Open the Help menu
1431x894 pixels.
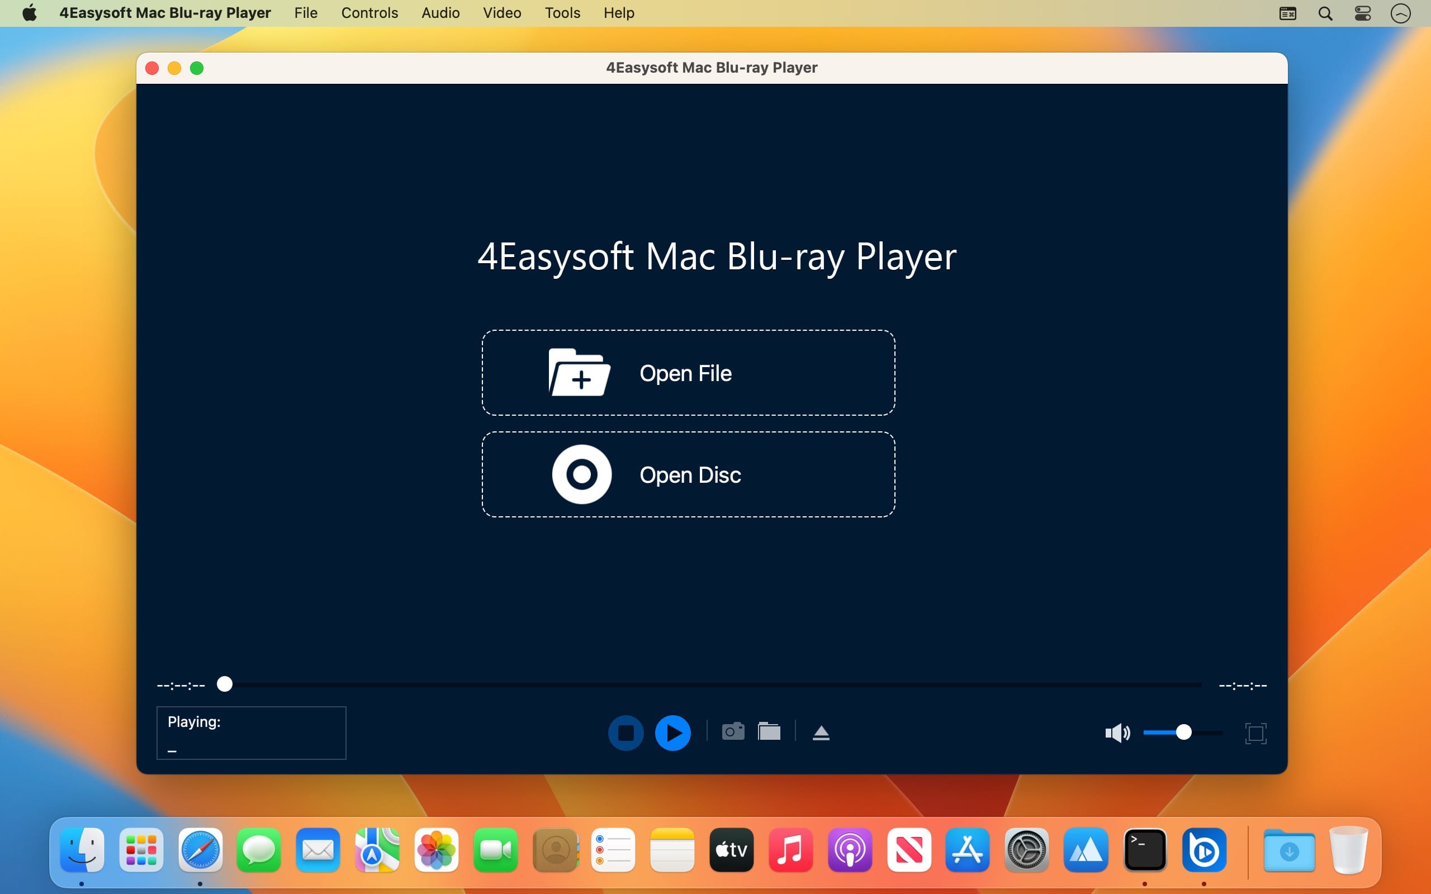click(619, 13)
